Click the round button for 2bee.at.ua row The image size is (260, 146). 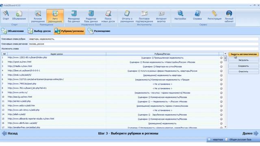point(221,71)
